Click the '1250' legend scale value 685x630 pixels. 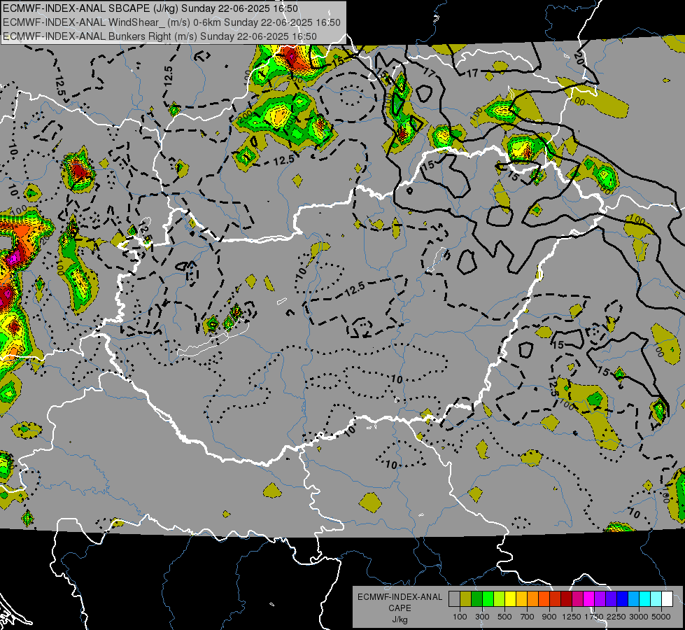click(572, 617)
